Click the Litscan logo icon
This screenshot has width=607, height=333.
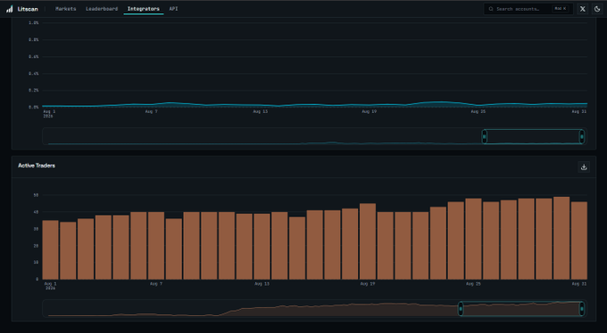point(9,9)
